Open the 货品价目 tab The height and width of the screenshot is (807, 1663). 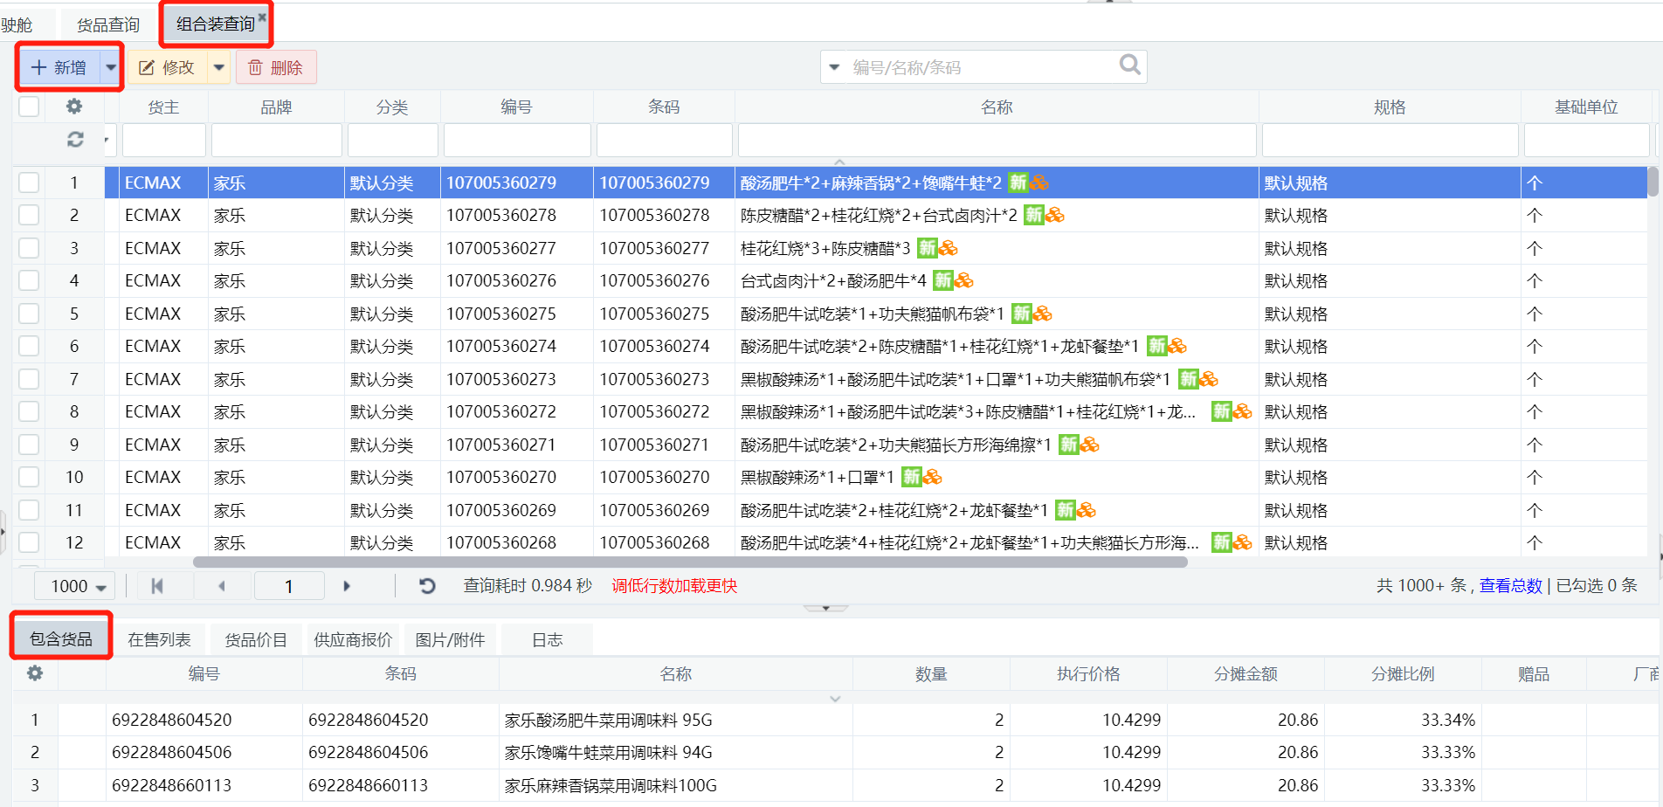pyautogui.click(x=256, y=639)
